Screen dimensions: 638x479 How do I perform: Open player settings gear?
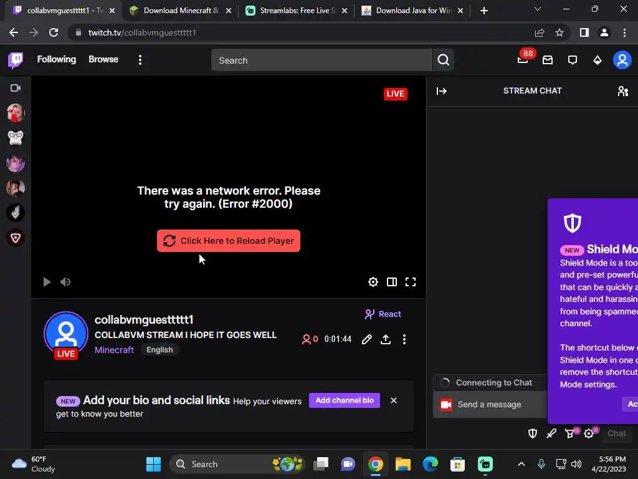tap(373, 282)
